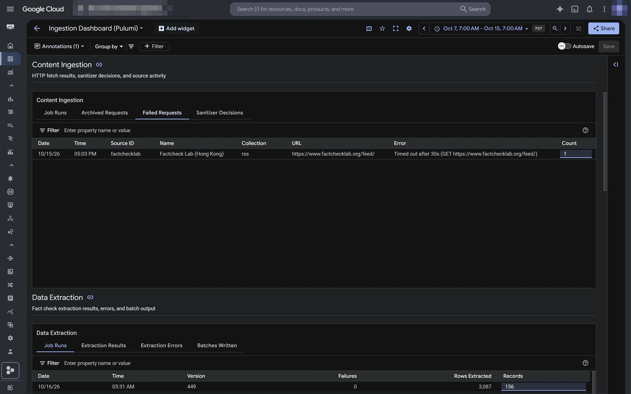Click the Share button
The height and width of the screenshot is (394, 631).
[603, 28]
